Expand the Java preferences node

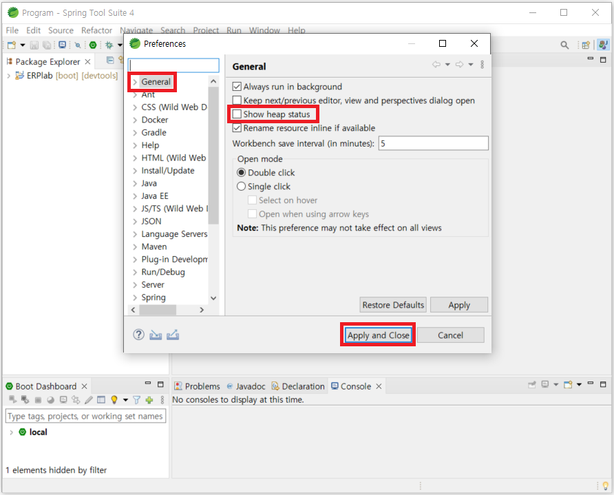point(135,183)
